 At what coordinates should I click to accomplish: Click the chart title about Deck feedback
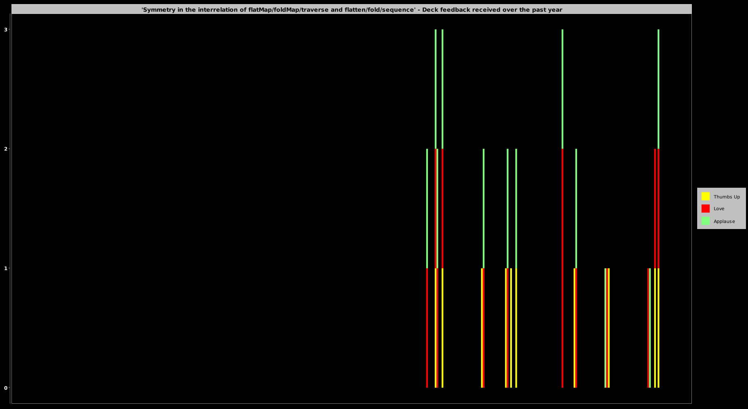[352, 9]
